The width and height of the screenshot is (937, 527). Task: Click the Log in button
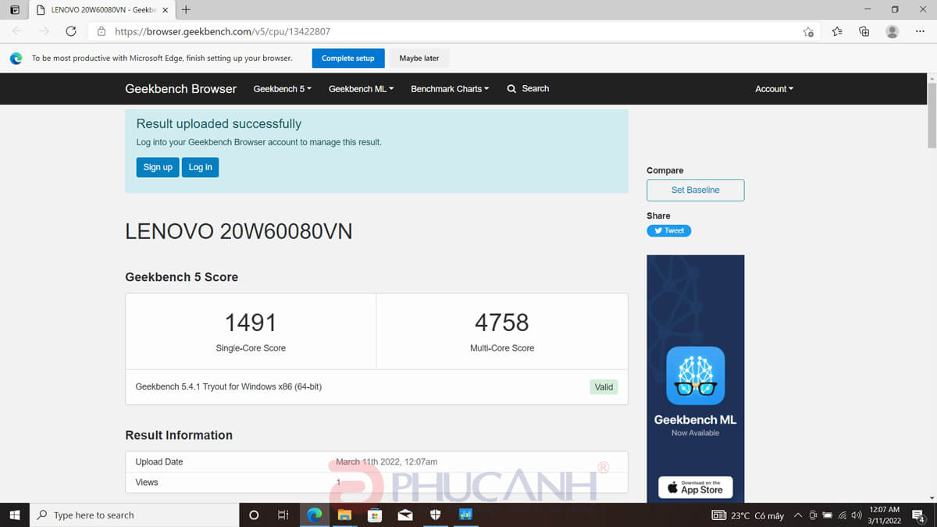(x=200, y=167)
